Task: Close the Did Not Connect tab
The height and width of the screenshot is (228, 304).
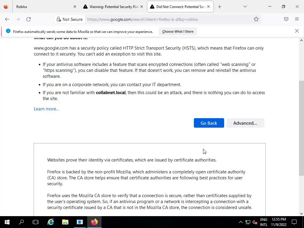Action: [x=208, y=7]
